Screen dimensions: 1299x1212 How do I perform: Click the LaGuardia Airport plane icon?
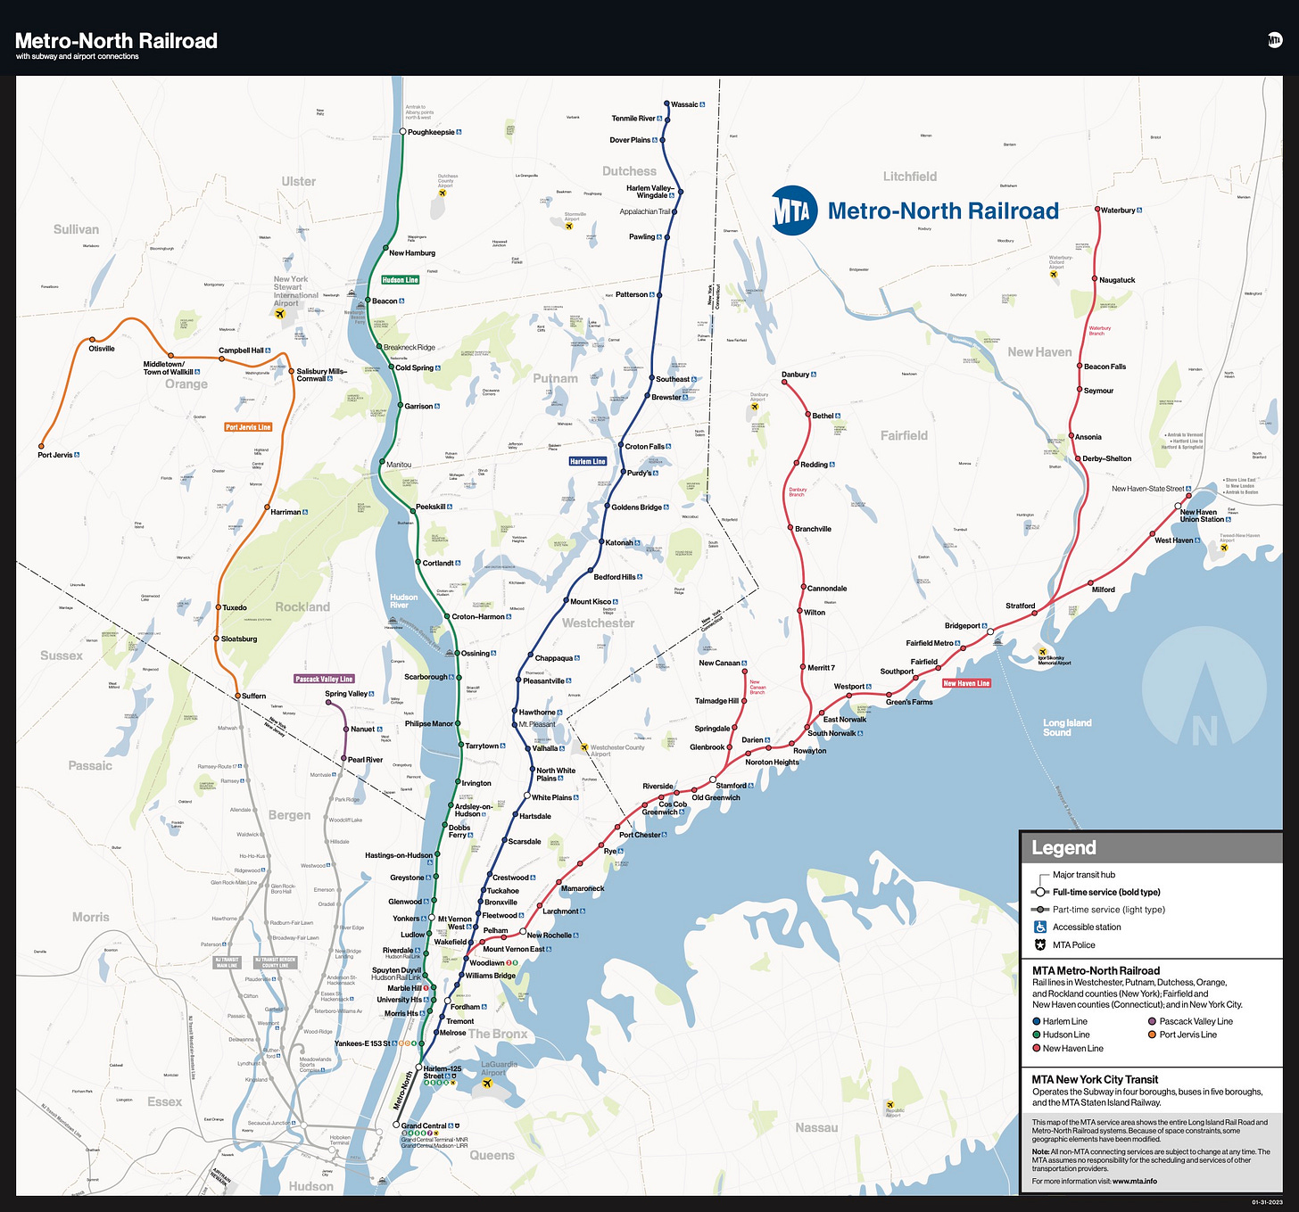click(487, 1083)
